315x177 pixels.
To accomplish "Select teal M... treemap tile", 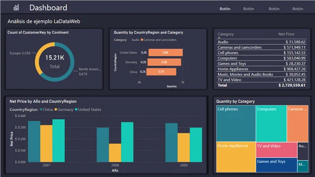I will tap(303, 166).
